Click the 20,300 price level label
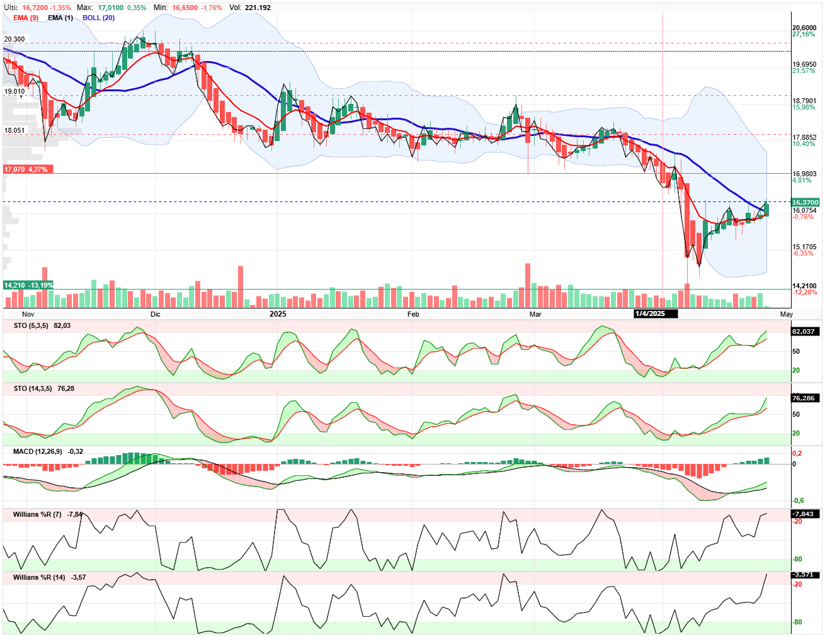Screen dimensions: 825x637 (x=14, y=39)
